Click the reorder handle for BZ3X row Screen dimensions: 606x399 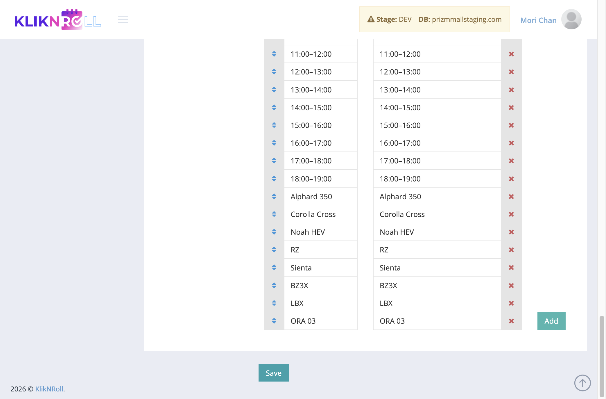pos(274,286)
